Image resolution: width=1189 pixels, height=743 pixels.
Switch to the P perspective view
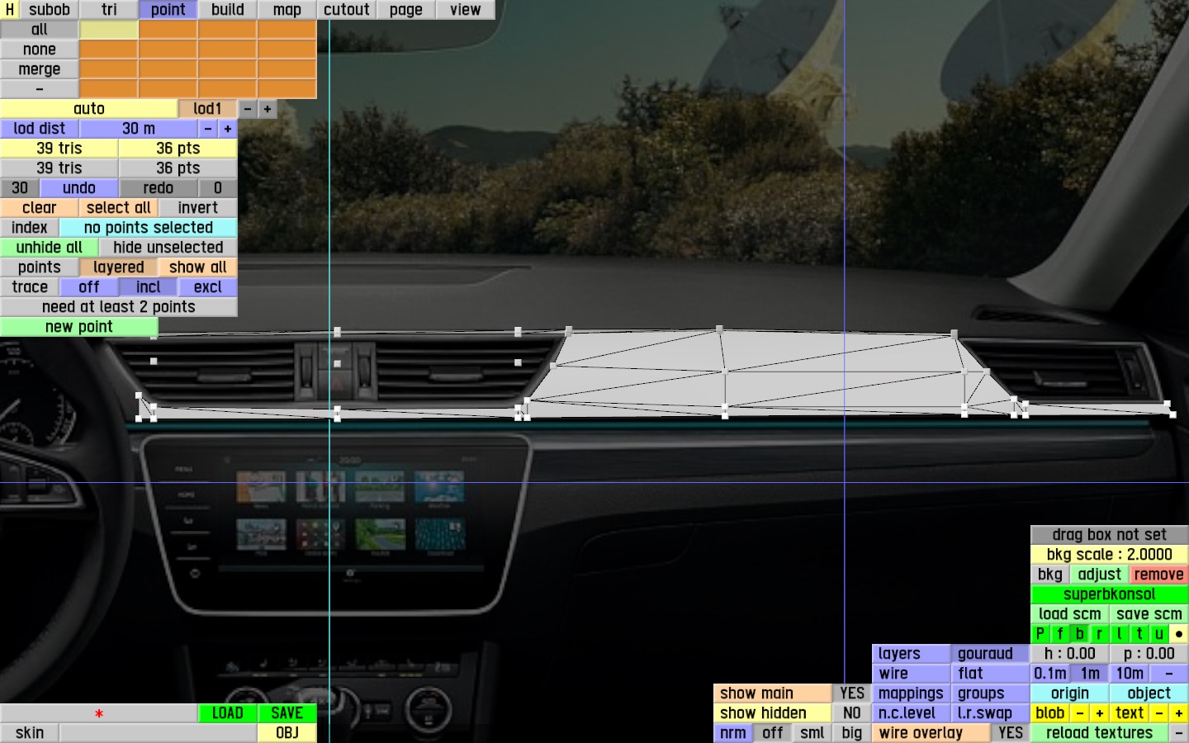(x=1040, y=634)
